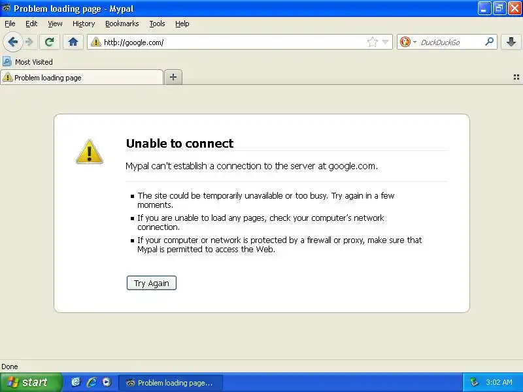The width and height of the screenshot is (523, 392).
Task: Open the Tools menu
Action: coord(157,24)
